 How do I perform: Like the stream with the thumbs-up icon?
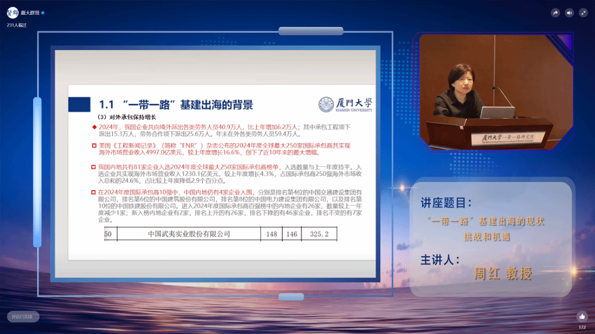582,316
